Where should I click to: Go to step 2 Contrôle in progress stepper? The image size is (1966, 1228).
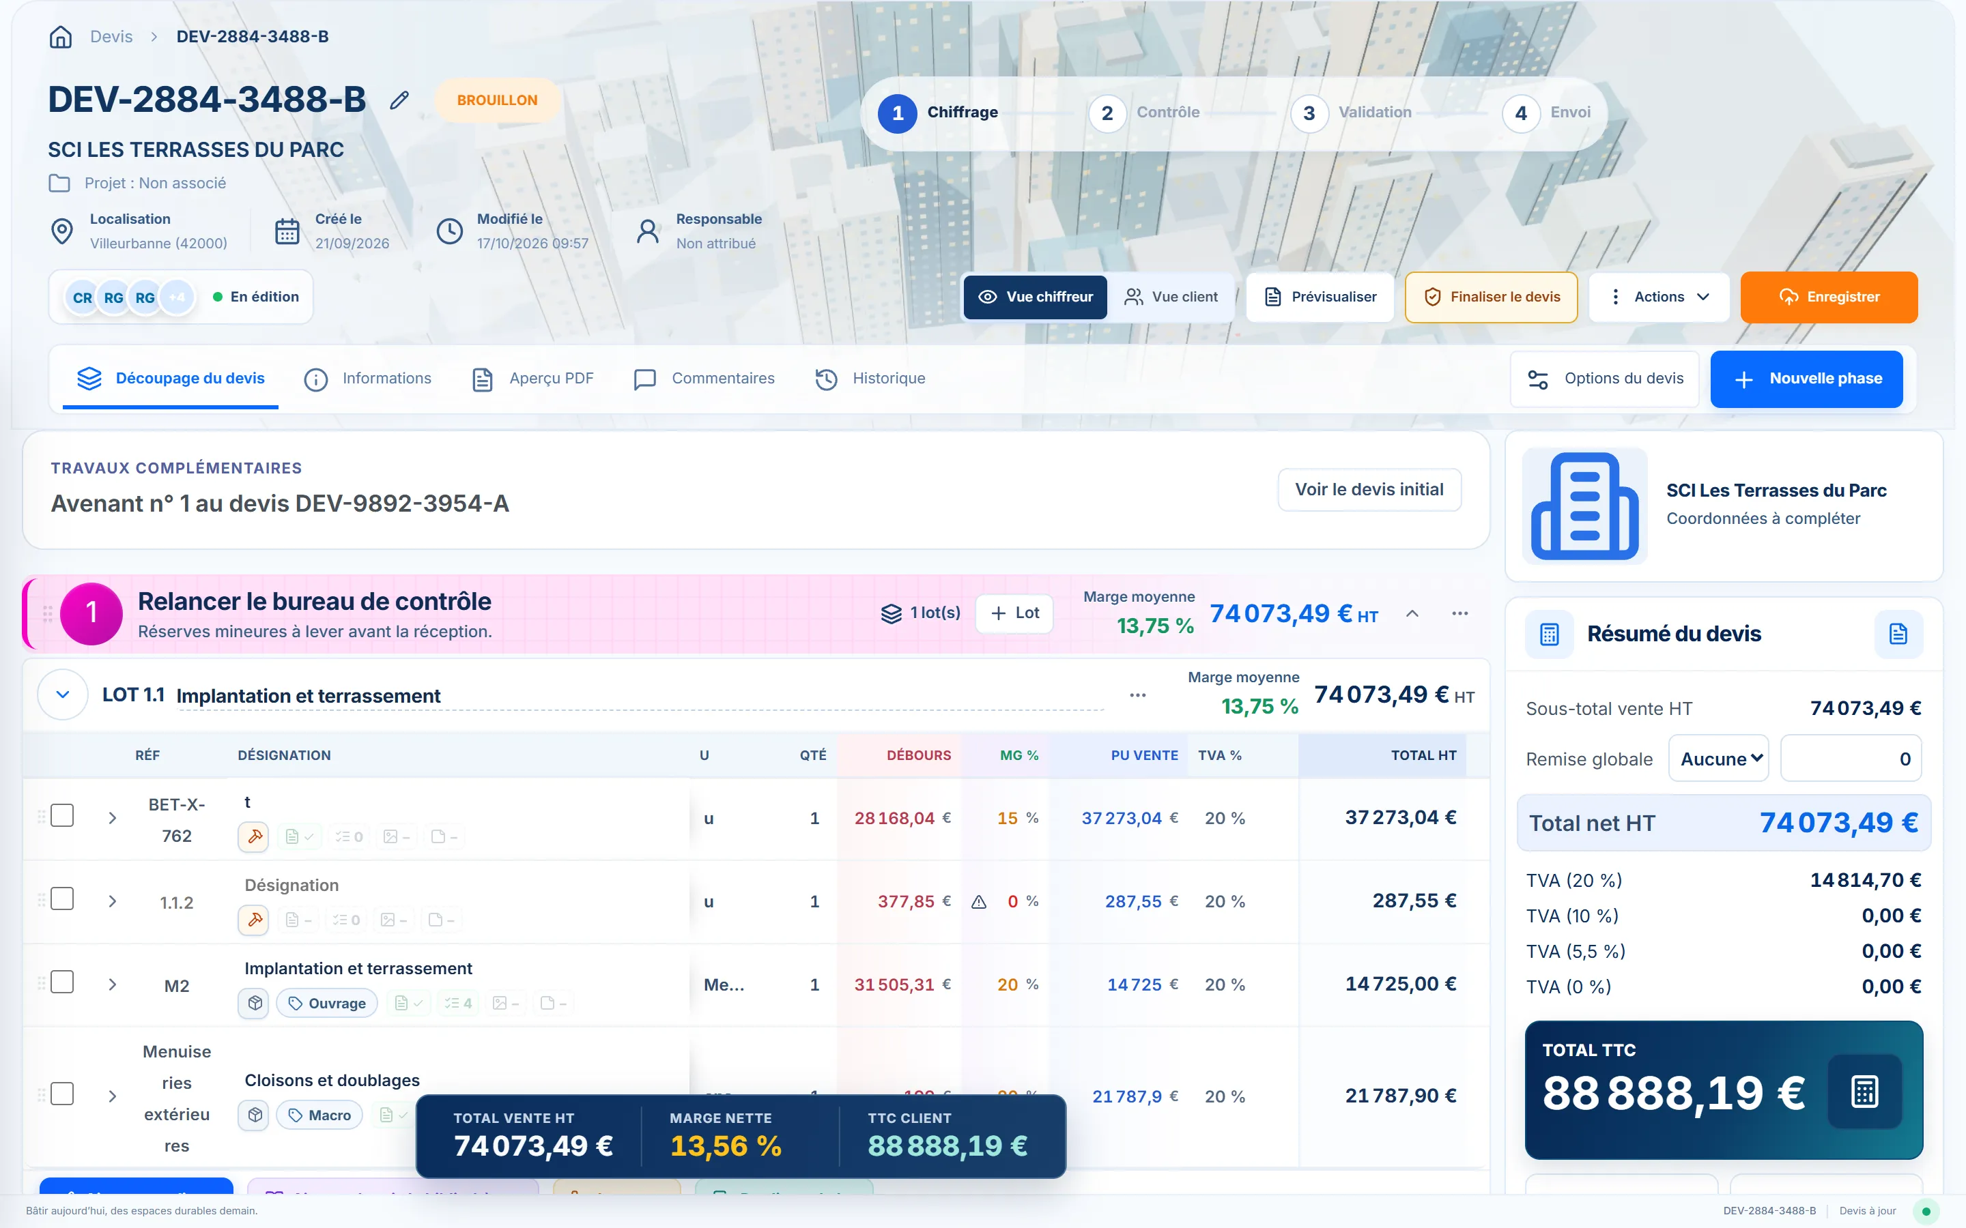click(x=1145, y=113)
